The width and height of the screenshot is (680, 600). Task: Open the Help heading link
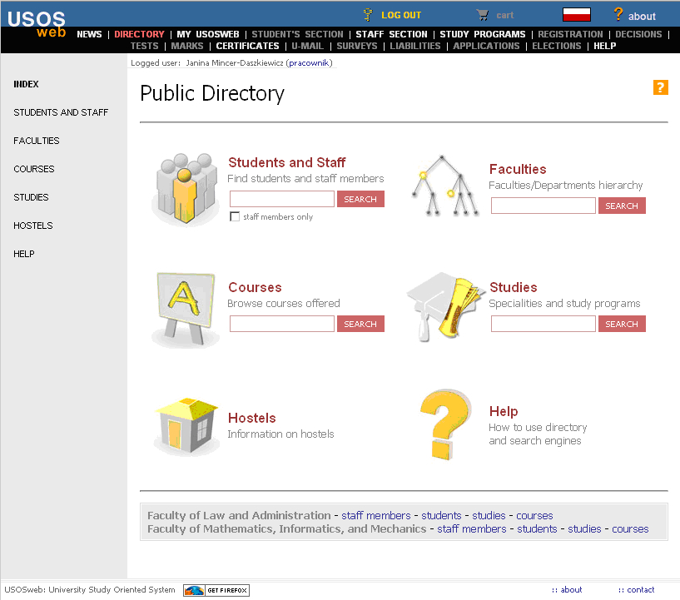[504, 411]
